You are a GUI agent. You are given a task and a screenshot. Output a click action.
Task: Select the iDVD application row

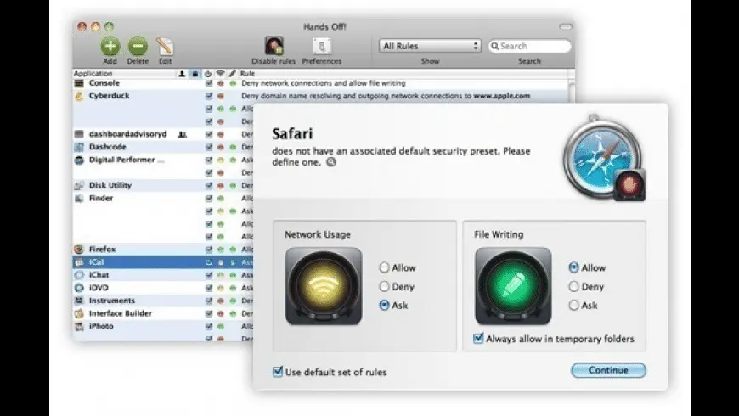[162, 288]
